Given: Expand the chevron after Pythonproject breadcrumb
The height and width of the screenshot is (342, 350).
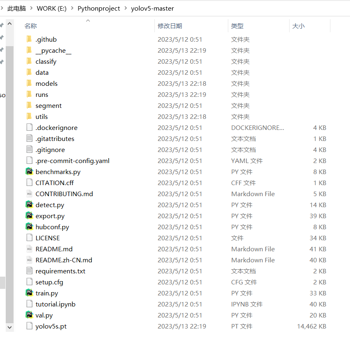Looking at the screenshot, I should (x=126, y=8).
